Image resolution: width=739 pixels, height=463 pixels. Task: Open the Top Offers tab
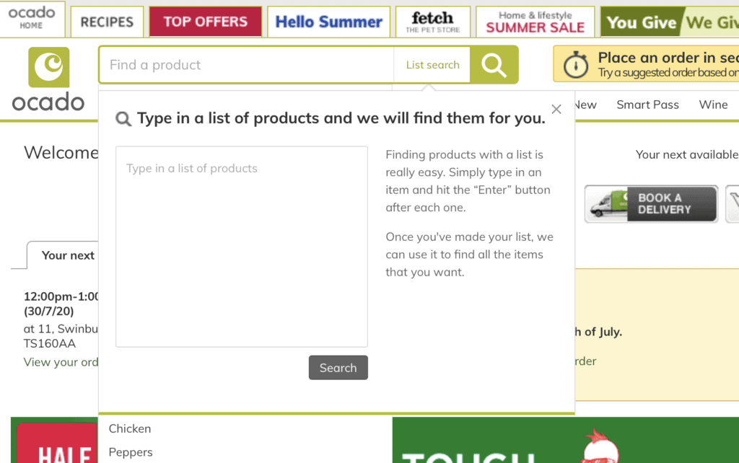coord(205,22)
